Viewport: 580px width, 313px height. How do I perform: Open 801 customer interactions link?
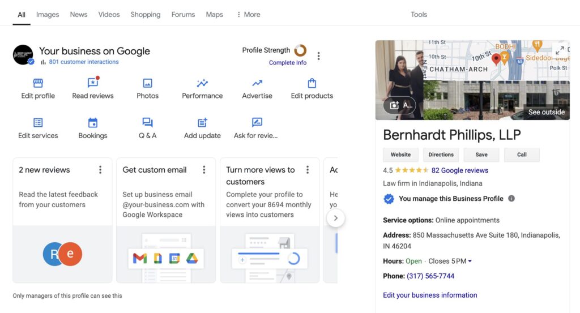[x=84, y=62]
